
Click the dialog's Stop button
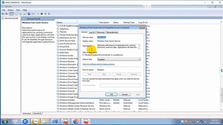click(104, 74)
